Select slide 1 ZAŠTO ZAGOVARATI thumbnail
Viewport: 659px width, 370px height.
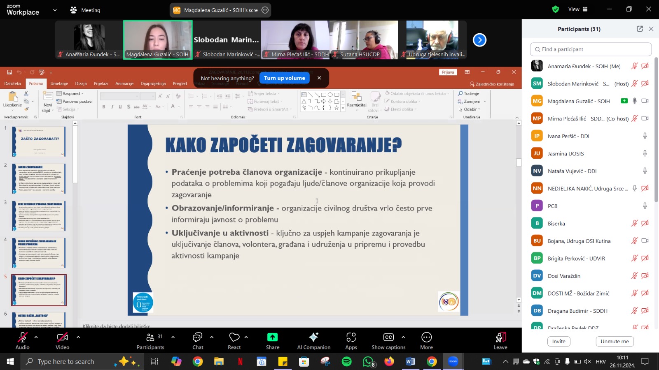[39, 141]
